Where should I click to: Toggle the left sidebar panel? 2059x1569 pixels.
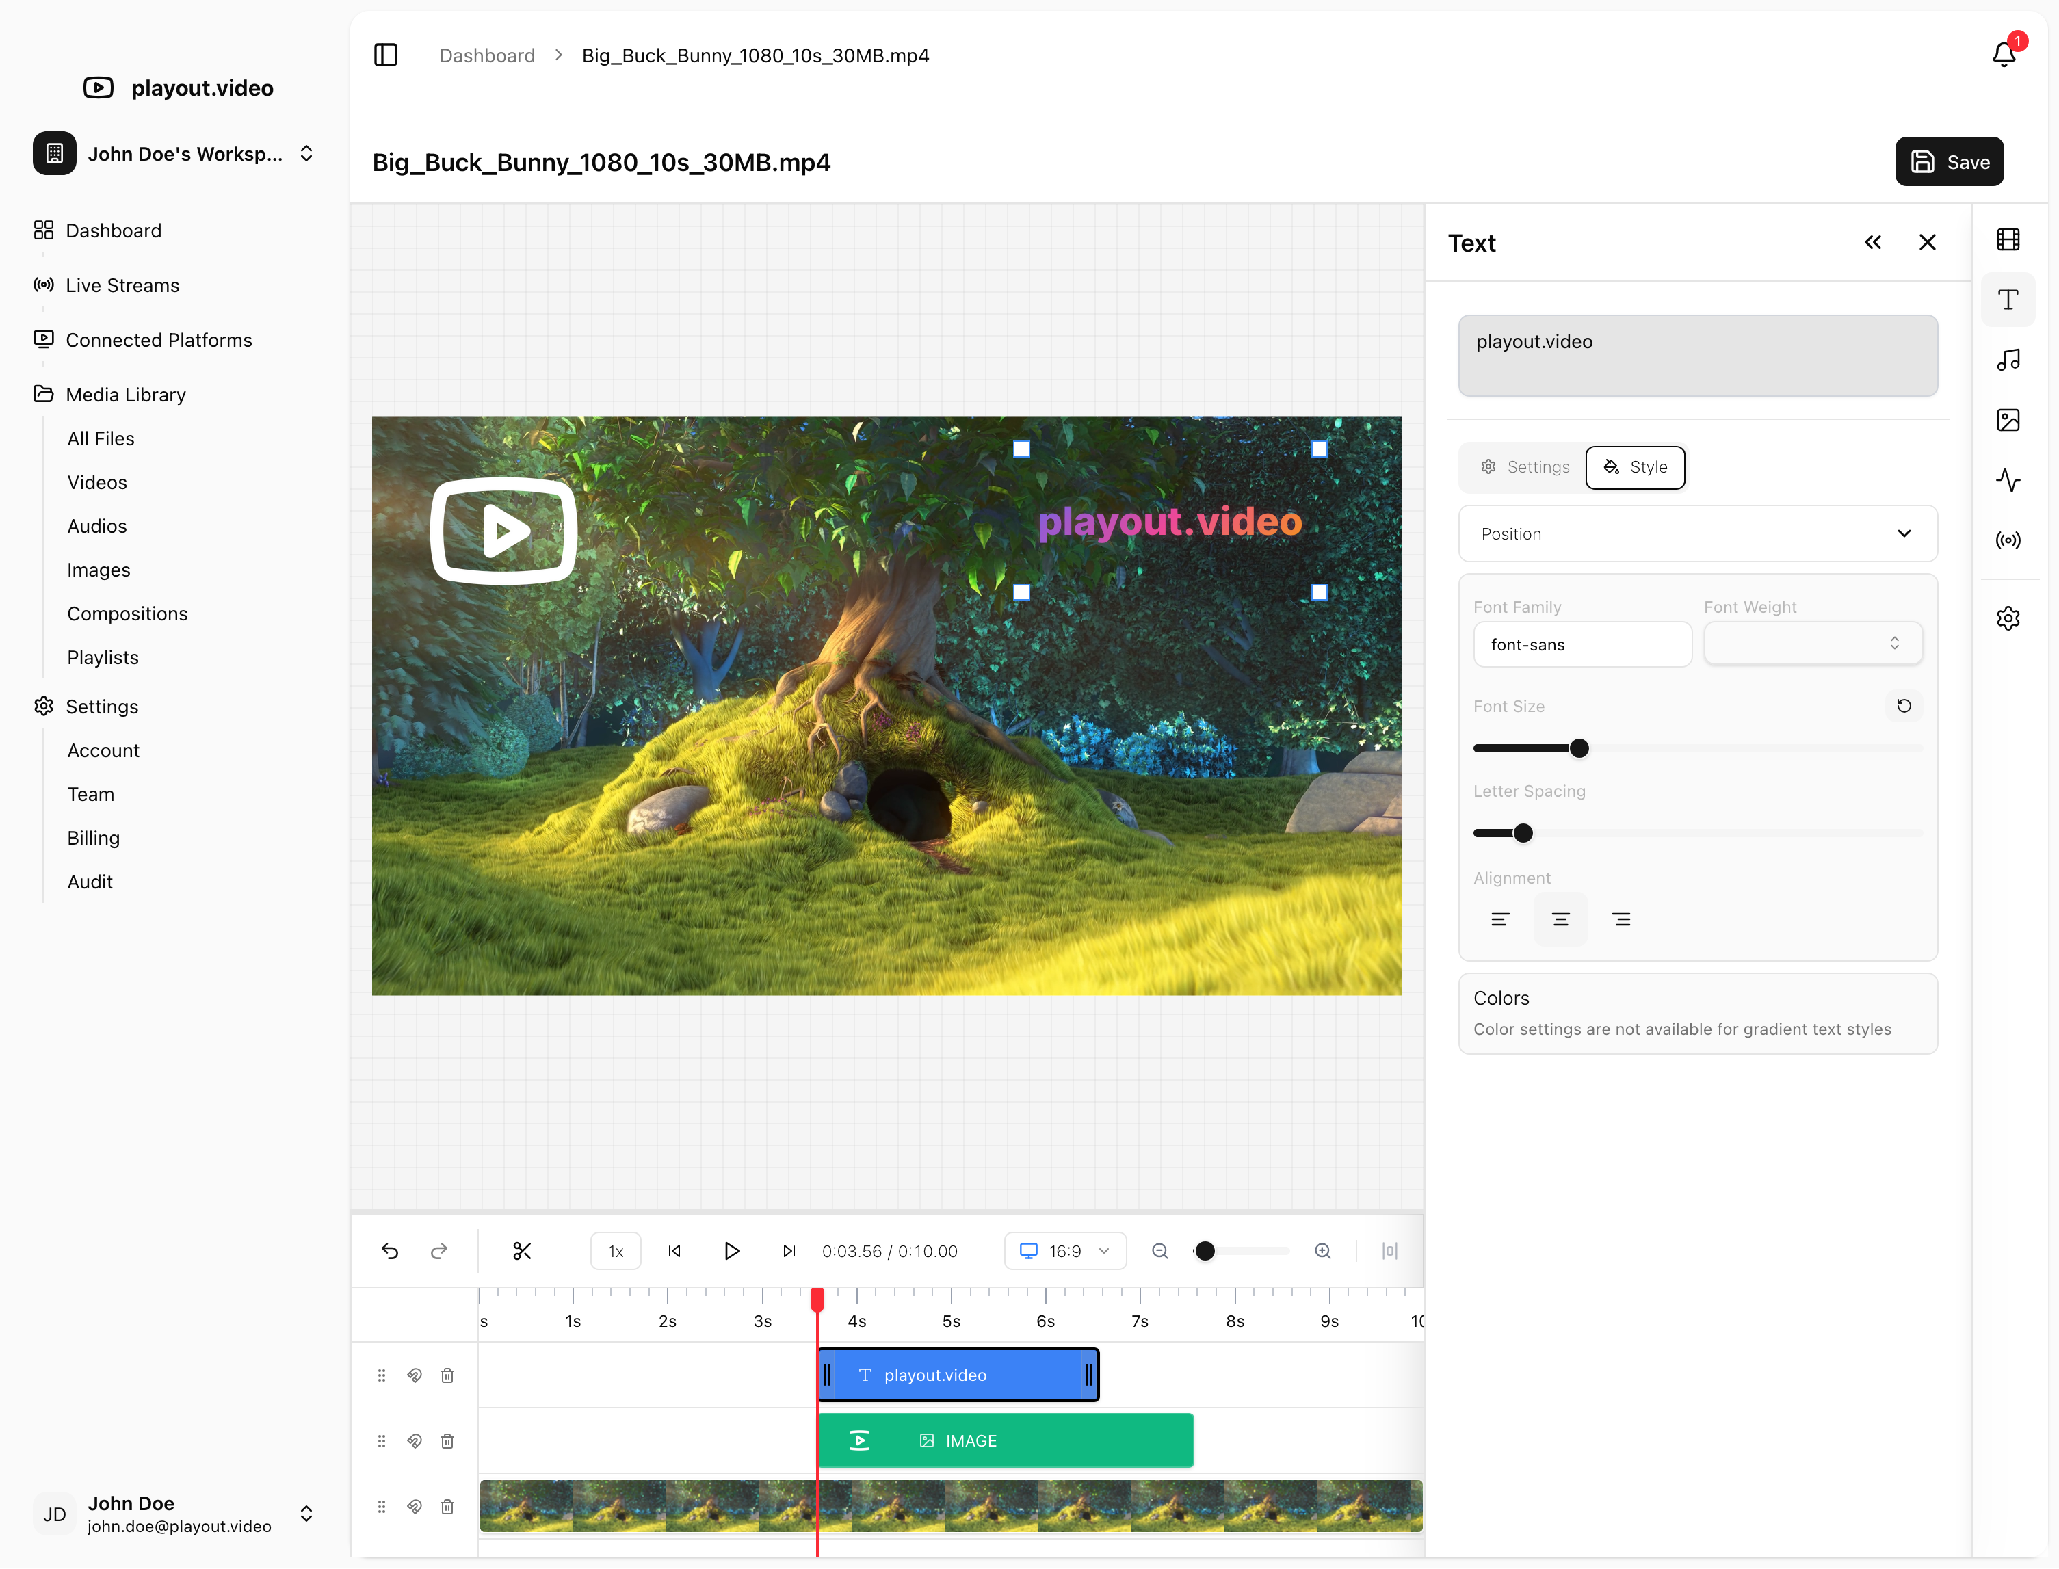pos(386,55)
